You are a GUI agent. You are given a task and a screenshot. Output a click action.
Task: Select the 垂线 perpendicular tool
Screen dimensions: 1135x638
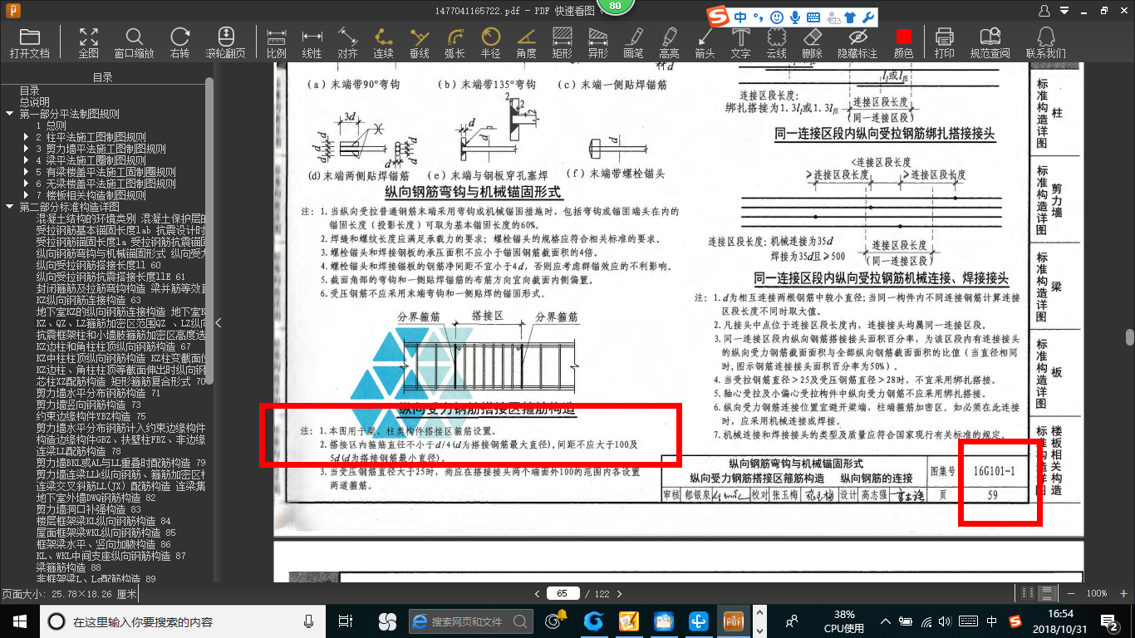click(420, 43)
